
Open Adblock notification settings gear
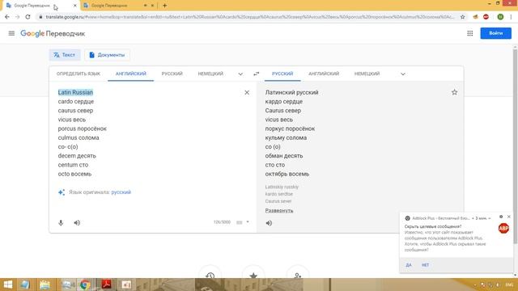pyautogui.click(x=501, y=217)
